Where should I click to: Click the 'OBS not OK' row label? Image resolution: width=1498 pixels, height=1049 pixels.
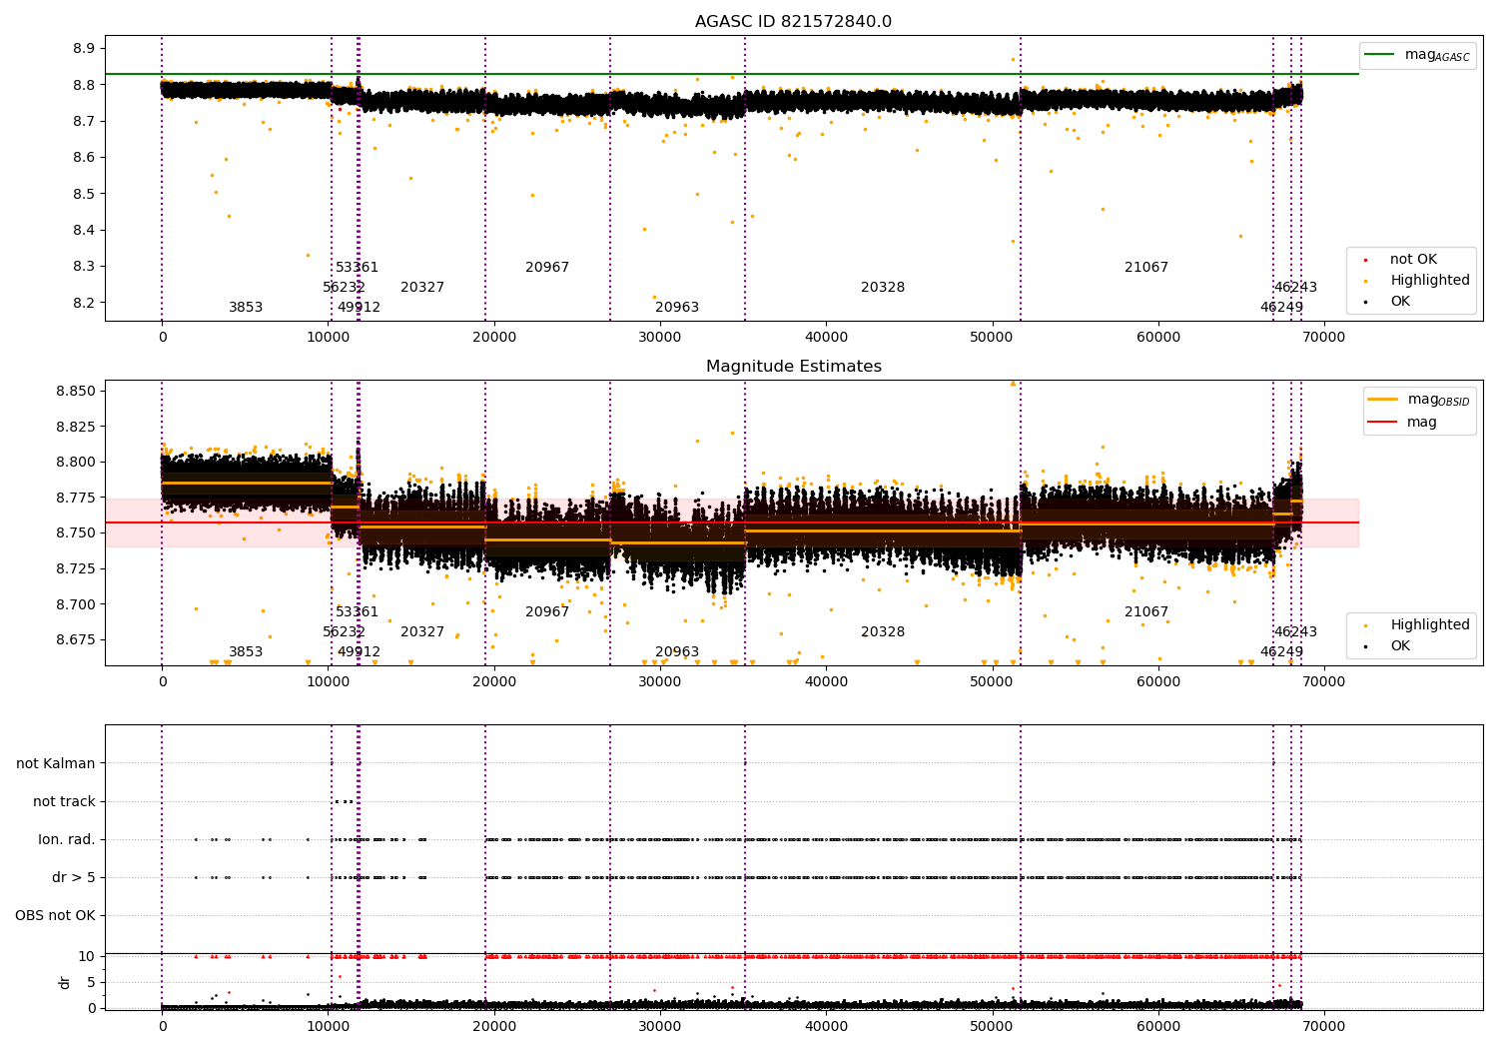click(56, 915)
